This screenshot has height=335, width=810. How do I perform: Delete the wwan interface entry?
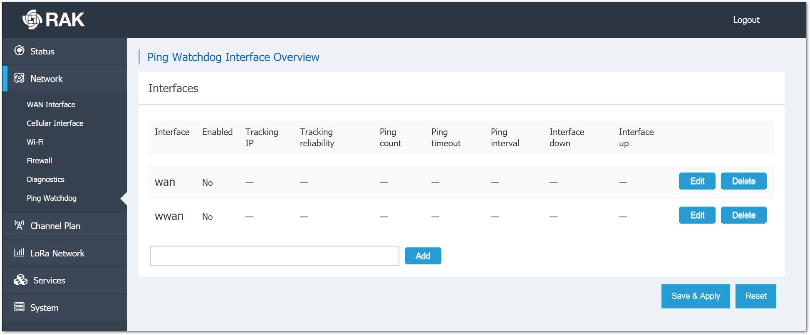(x=743, y=215)
